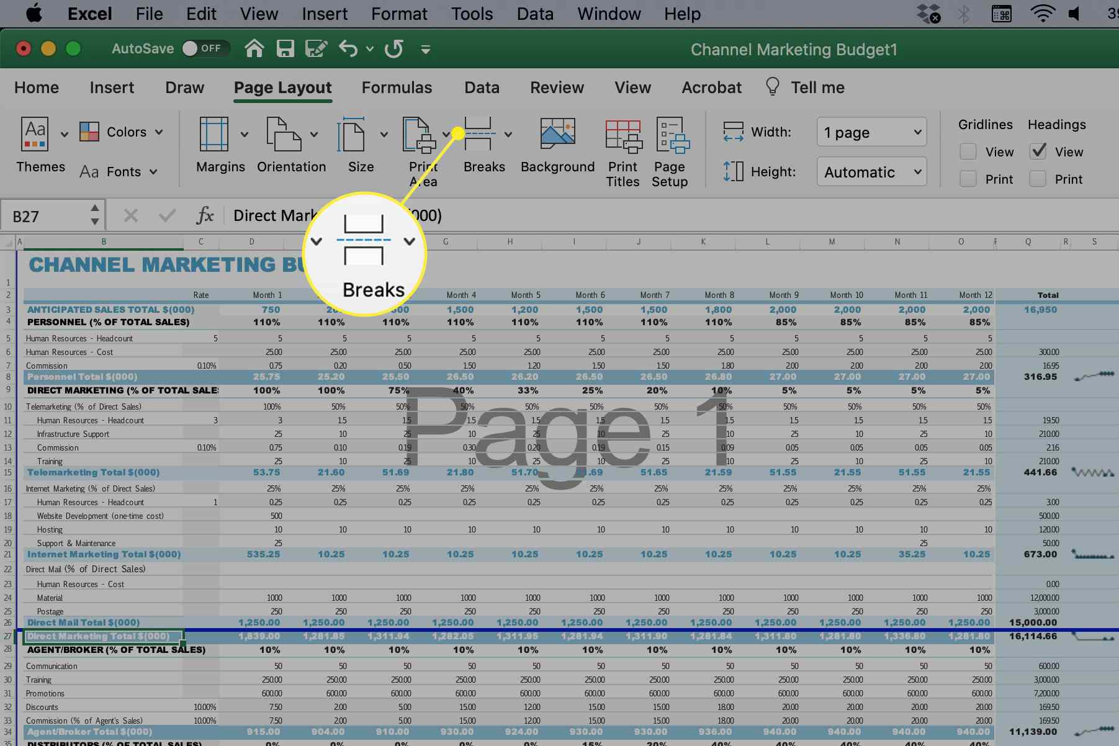Select column D header
Viewport: 1119px width, 746px height.
point(251,241)
